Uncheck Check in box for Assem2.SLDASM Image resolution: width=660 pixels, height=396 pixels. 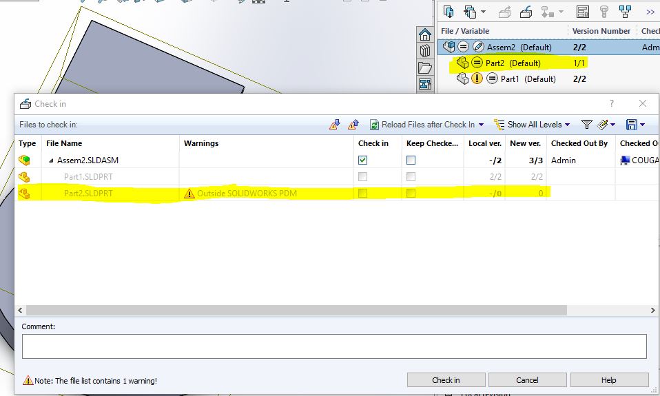click(x=363, y=160)
